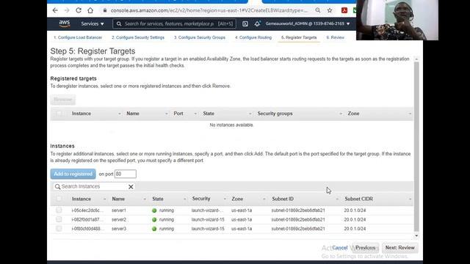This screenshot has width=470, height=264.
Task: Click launch-wizard-15 in server3 row
Action: (x=208, y=229)
